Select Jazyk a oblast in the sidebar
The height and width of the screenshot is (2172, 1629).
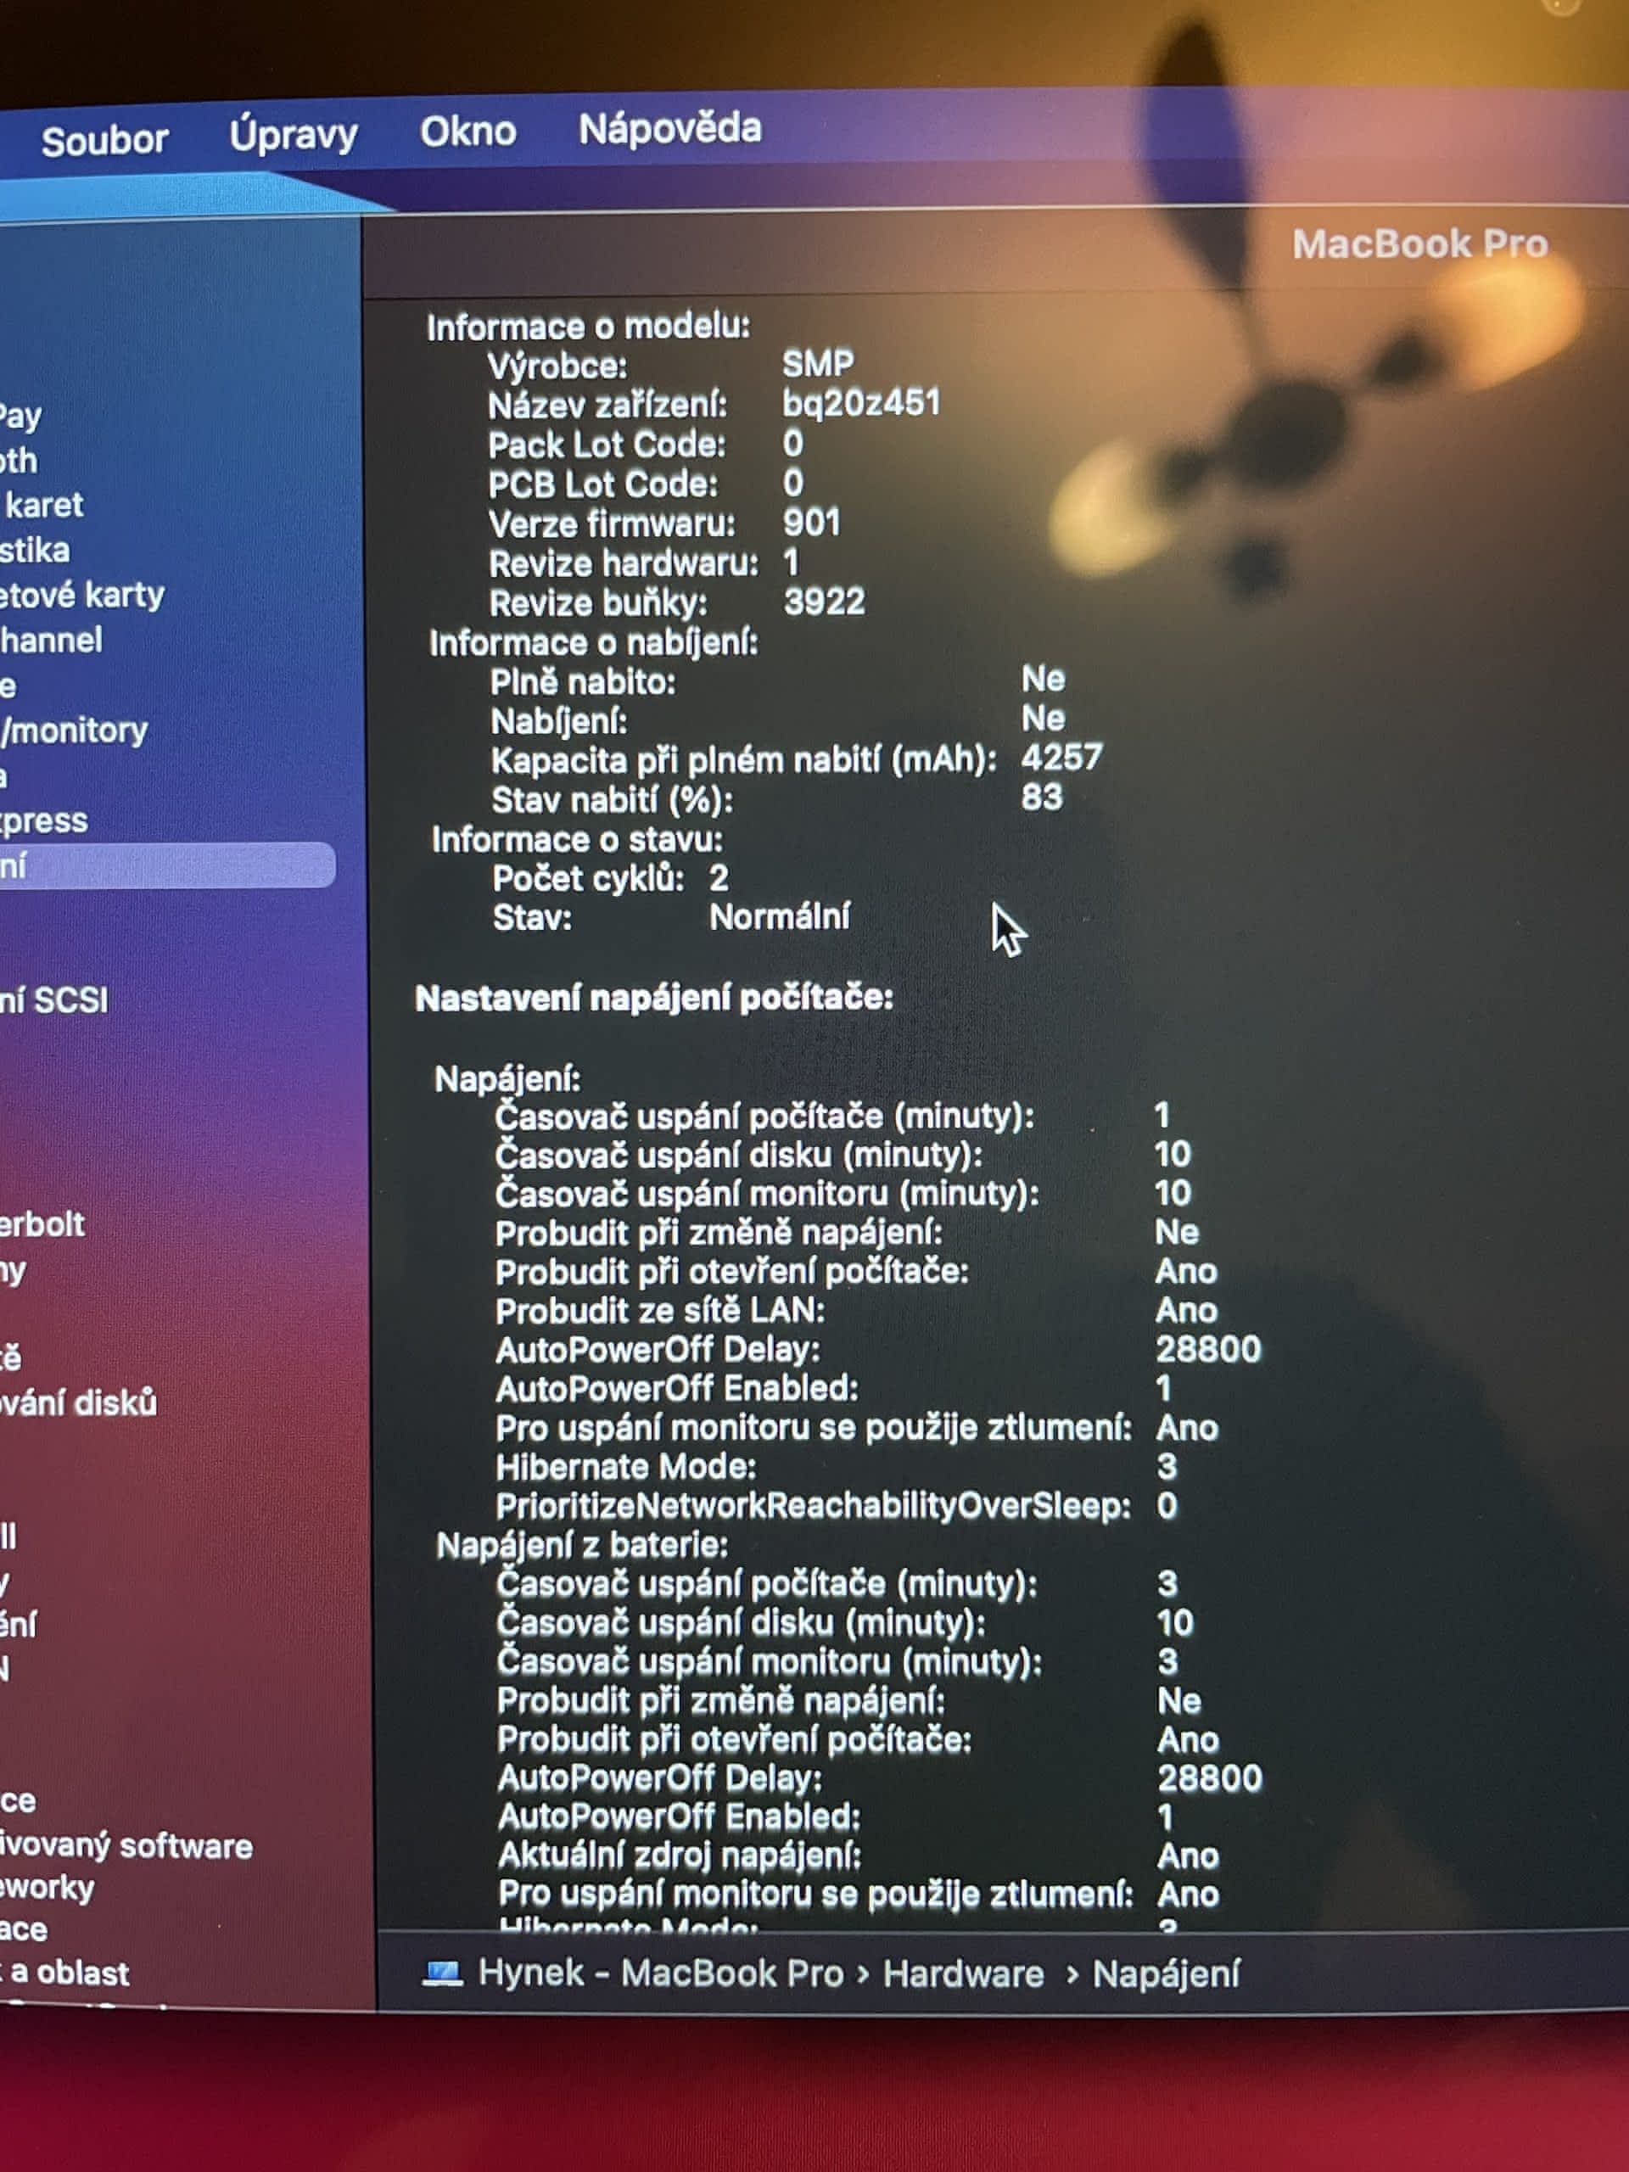click(x=67, y=1973)
